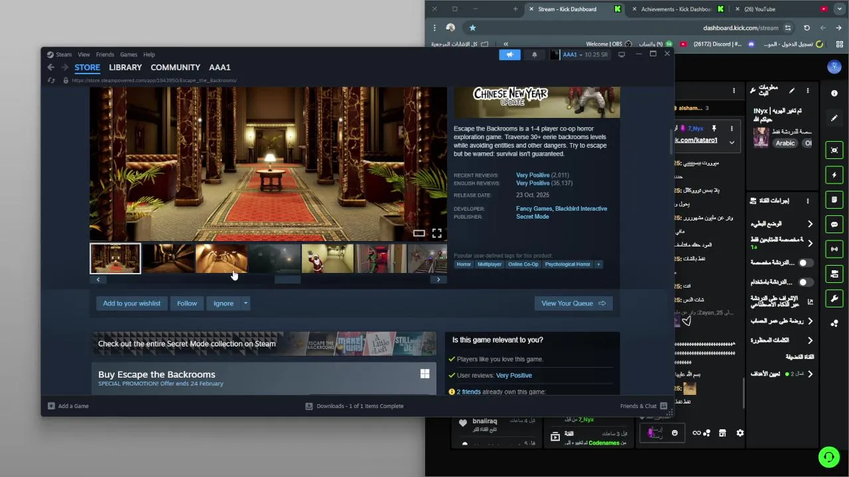Click Kick sidebar info icon
Image resolution: width=849 pixels, height=477 pixels.
(834, 93)
